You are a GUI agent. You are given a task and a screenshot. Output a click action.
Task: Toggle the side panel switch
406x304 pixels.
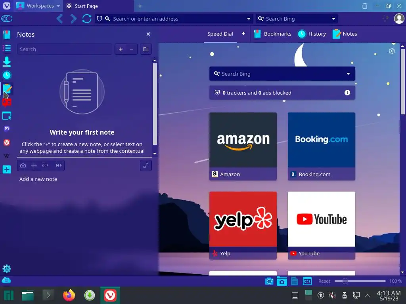point(7,19)
